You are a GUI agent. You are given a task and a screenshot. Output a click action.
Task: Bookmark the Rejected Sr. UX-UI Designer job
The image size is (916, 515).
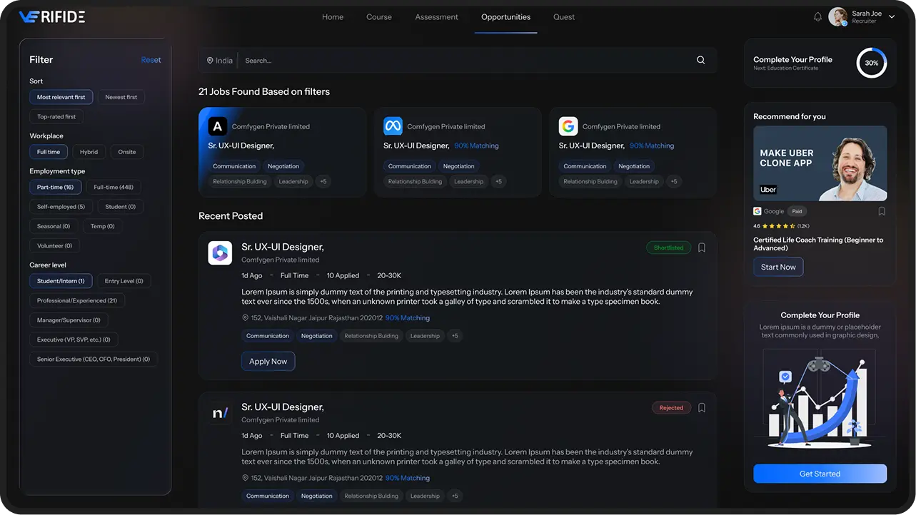[x=702, y=408]
